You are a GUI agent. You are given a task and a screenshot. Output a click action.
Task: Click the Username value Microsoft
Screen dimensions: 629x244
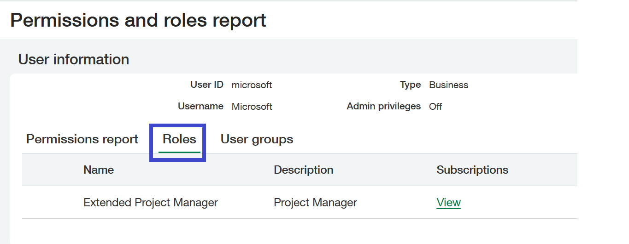[252, 107]
